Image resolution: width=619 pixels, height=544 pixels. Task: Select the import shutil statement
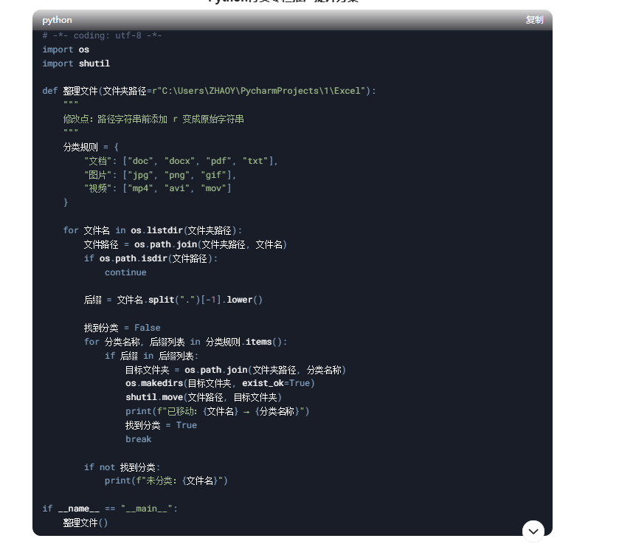click(x=75, y=63)
